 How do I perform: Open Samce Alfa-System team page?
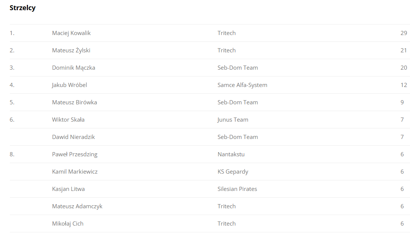pos(242,85)
